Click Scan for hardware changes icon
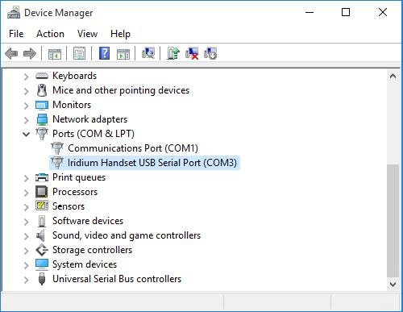 click(x=148, y=53)
